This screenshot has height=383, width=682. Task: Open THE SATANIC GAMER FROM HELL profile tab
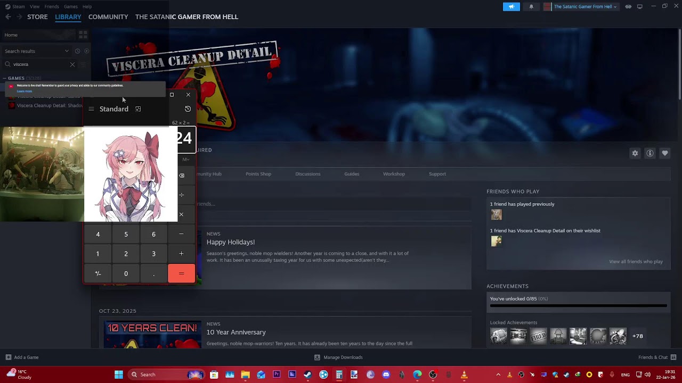pyautogui.click(x=186, y=17)
